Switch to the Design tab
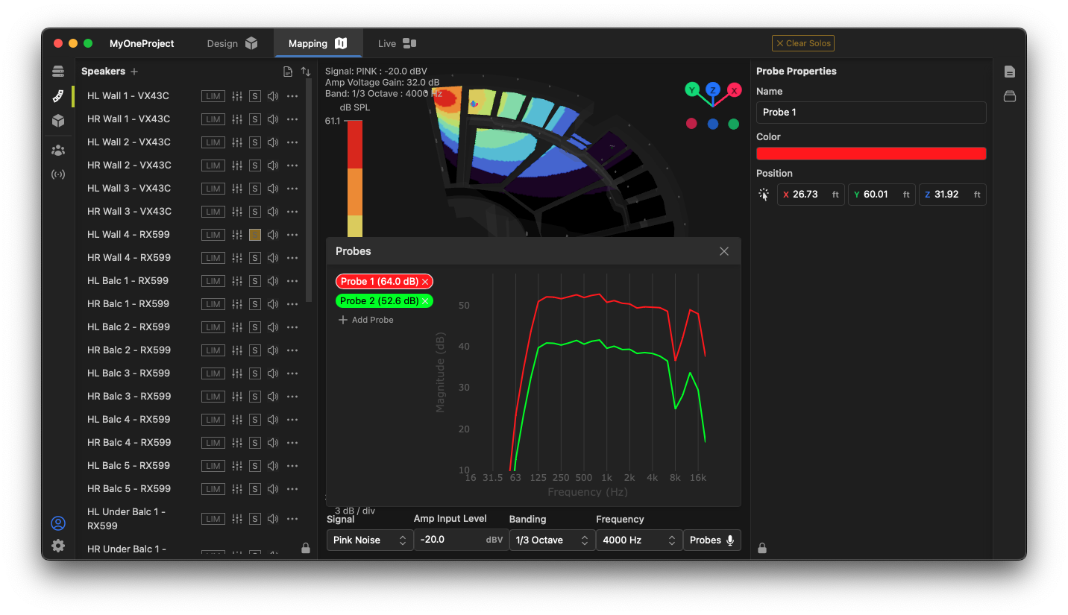 click(231, 43)
